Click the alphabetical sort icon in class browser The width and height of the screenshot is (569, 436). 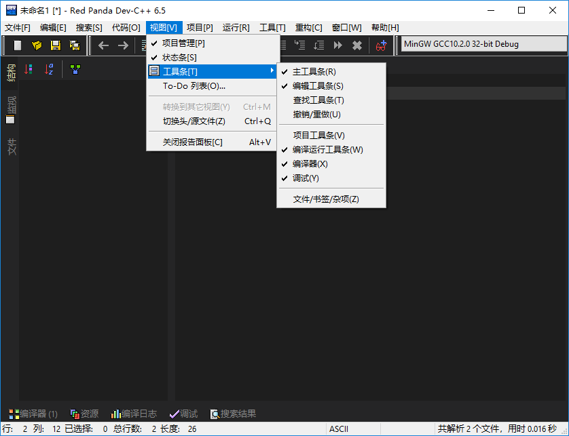[48, 69]
